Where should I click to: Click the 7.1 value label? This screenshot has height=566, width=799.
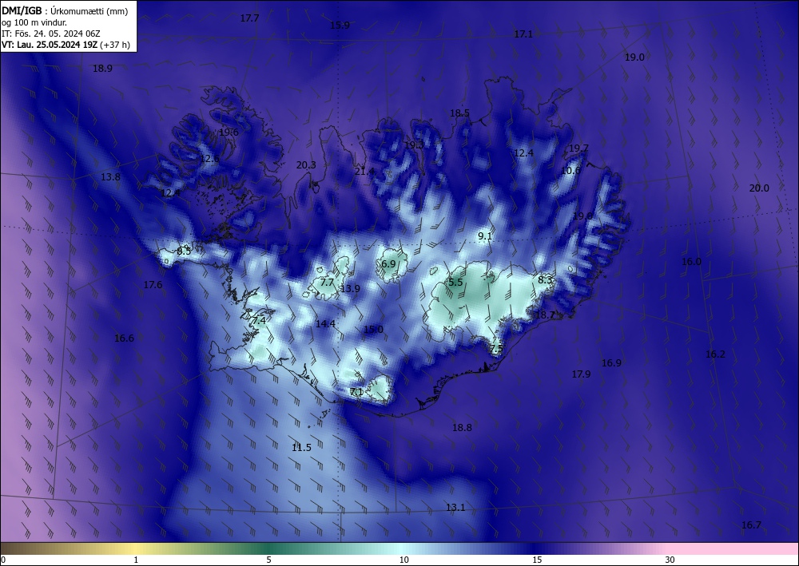click(356, 392)
